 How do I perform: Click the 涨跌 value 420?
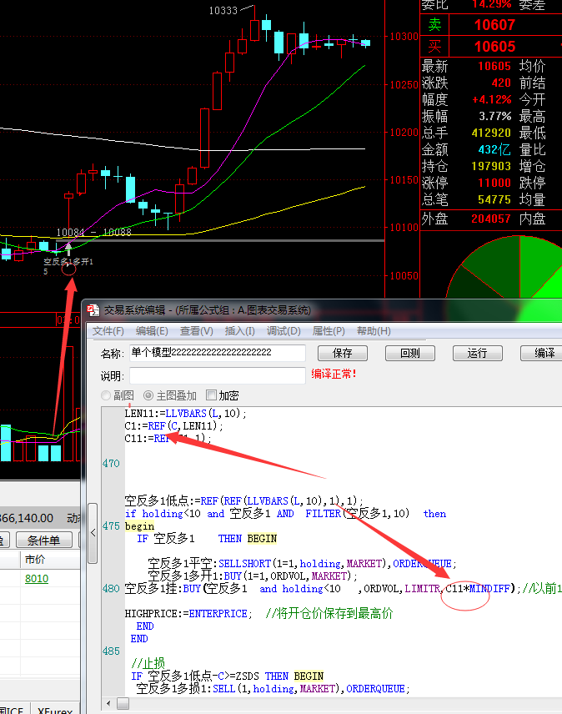click(x=501, y=83)
